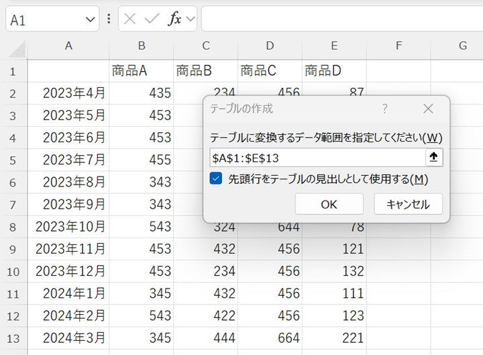
Task: Click cell 123 in column E
Action: point(335,315)
